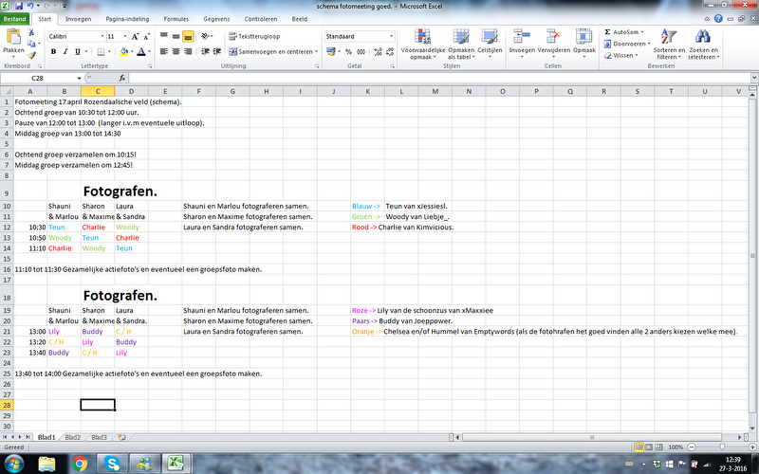Switch to the Gegevens tab
Screen dimensions: 759x474
coord(216,19)
